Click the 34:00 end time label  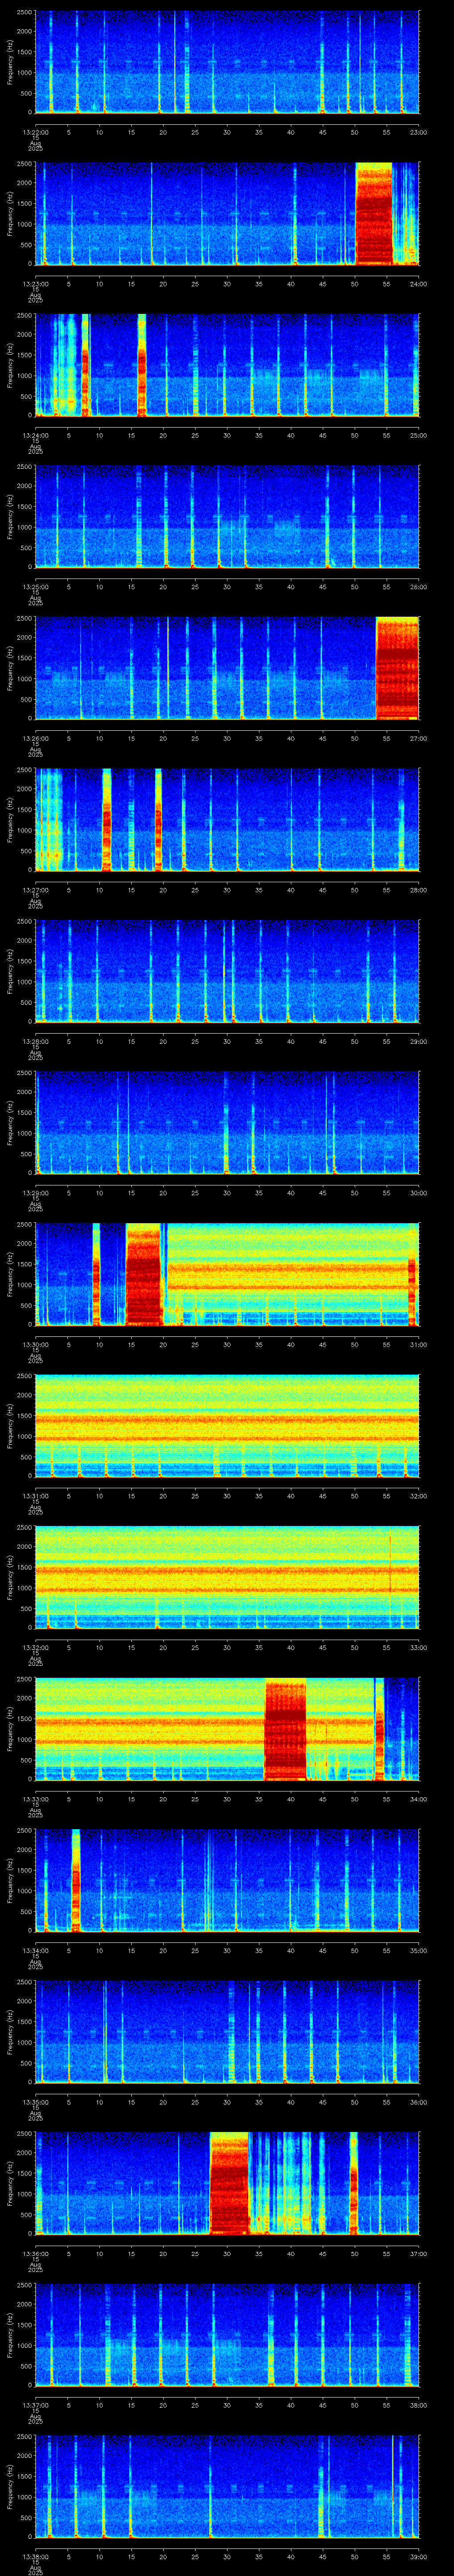[418, 1799]
